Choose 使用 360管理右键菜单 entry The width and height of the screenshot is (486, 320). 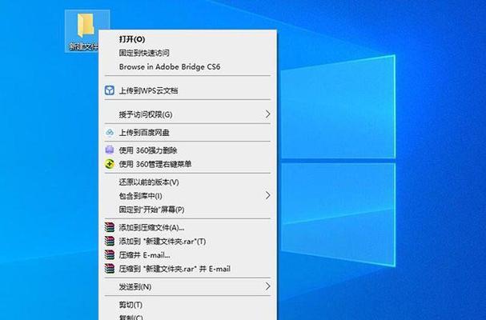[187, 164]
